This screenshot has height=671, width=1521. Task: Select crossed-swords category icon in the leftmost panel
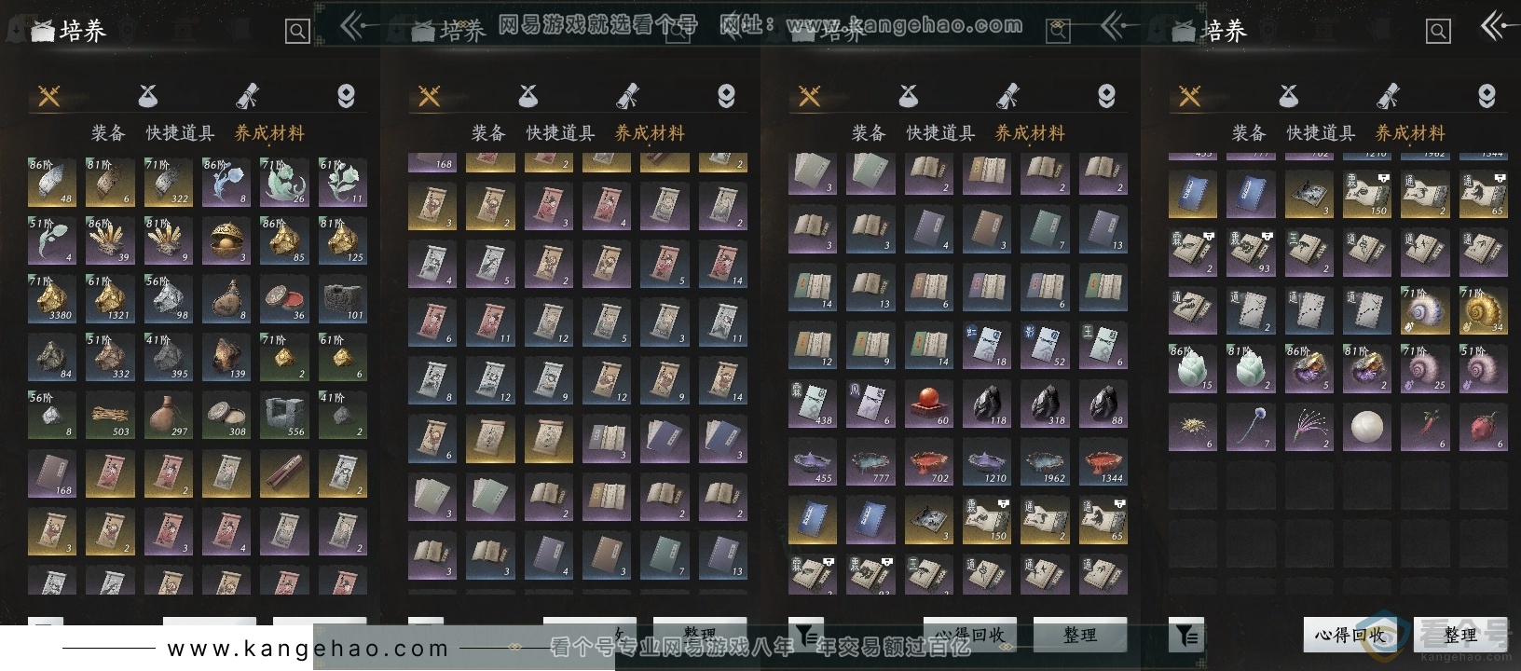click(48, 95)
